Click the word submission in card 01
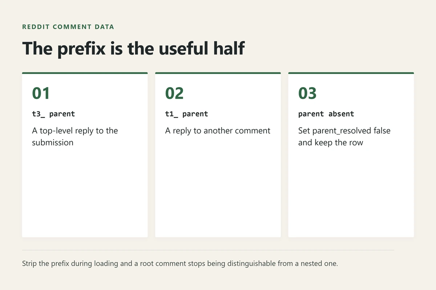436x290 pixels. pyautogui.click(x=53, y=142)
